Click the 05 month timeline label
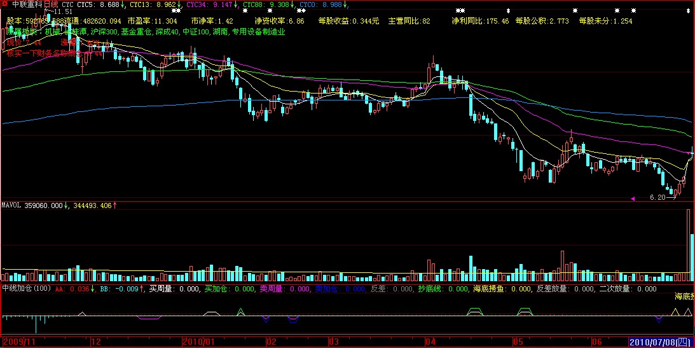This screenshot has height=348, width=695. pos(519,342)
